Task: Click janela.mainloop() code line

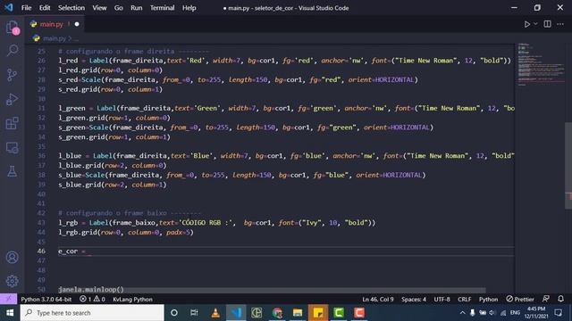Action: point(91,289)
